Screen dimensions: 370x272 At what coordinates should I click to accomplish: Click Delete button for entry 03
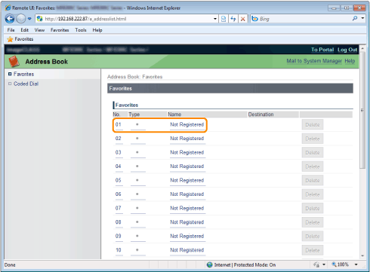313,153
